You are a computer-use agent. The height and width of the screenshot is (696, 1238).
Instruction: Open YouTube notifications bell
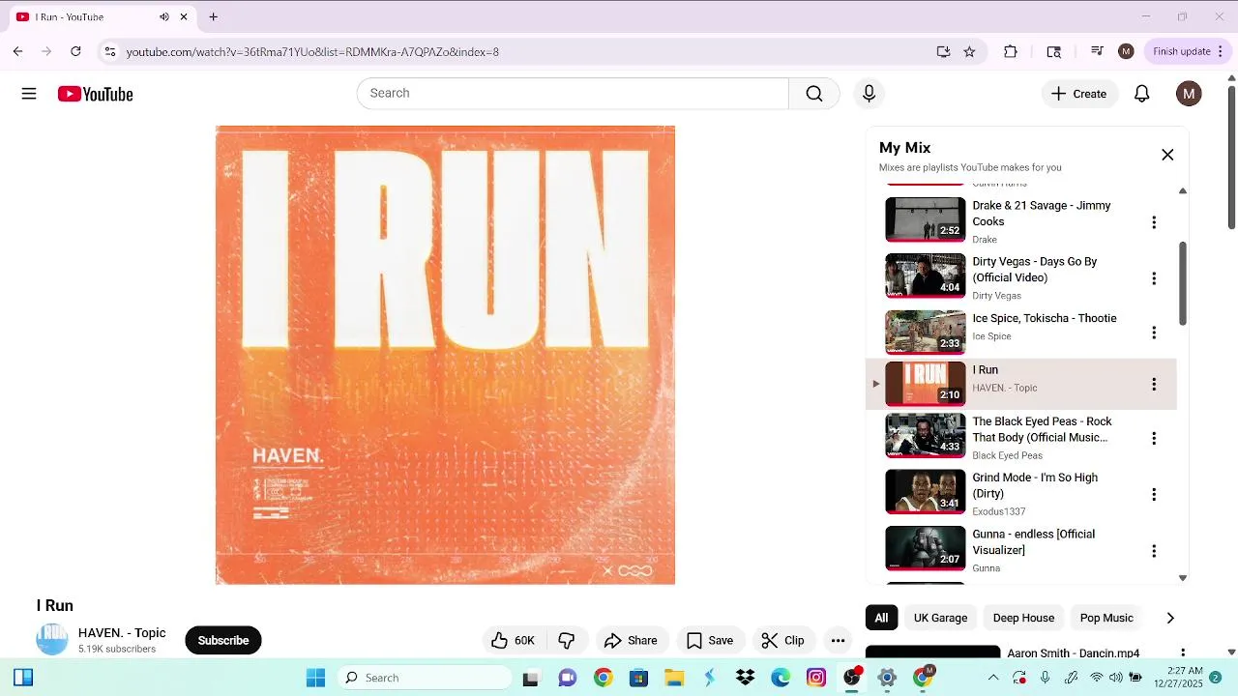pyautogui.click(x=1141, y=94)
